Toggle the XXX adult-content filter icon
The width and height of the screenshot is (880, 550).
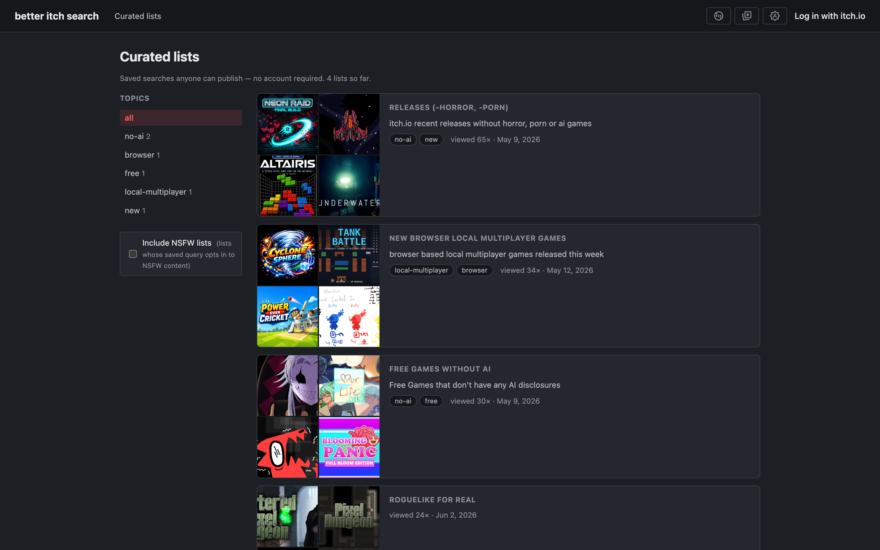click(x=718, y=16)
